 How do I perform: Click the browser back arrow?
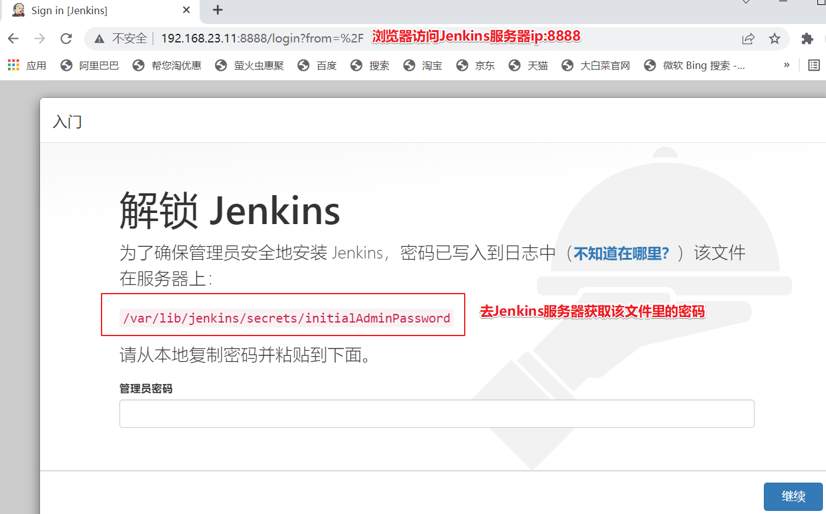pyautogui.click(x=13, y=39)
